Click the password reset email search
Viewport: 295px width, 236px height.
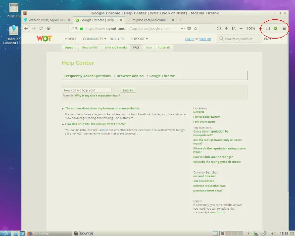click(208, 190)
